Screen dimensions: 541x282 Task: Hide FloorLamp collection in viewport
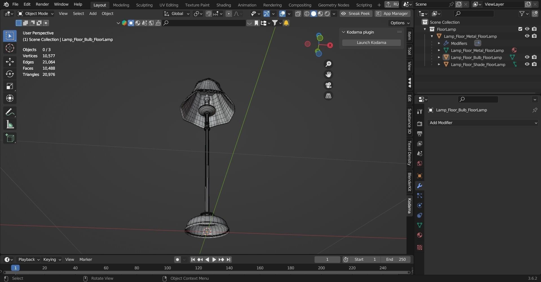click(527, 29)
